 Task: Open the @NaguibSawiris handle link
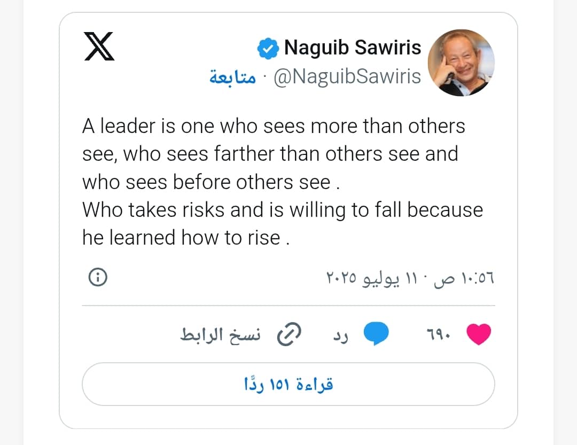point(347,77)
